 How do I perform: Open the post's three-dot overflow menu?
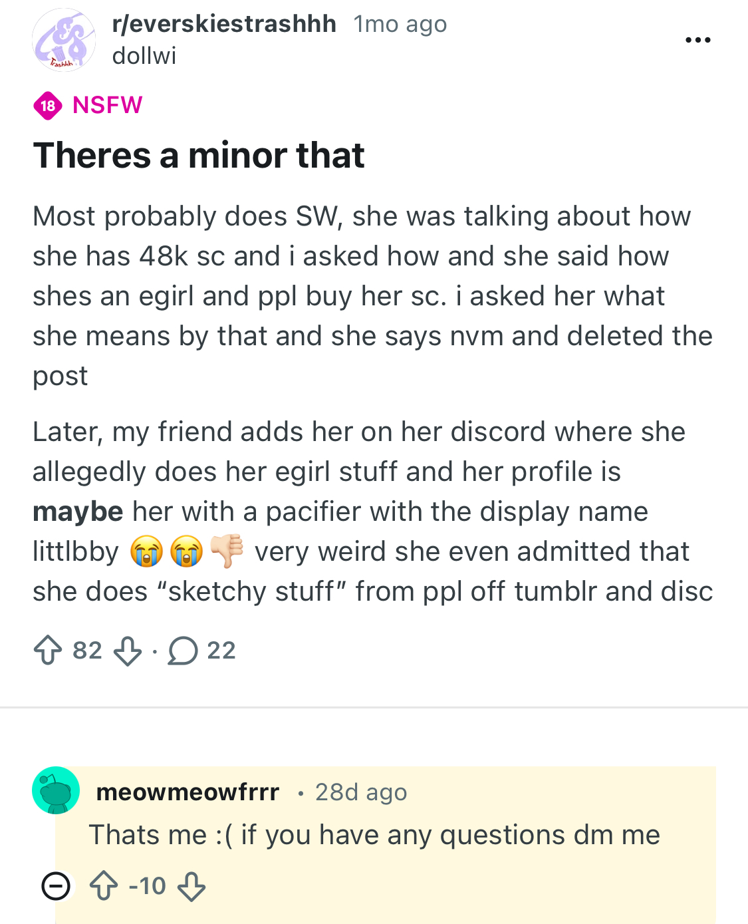pyautogui.click(x=697, y=40)
